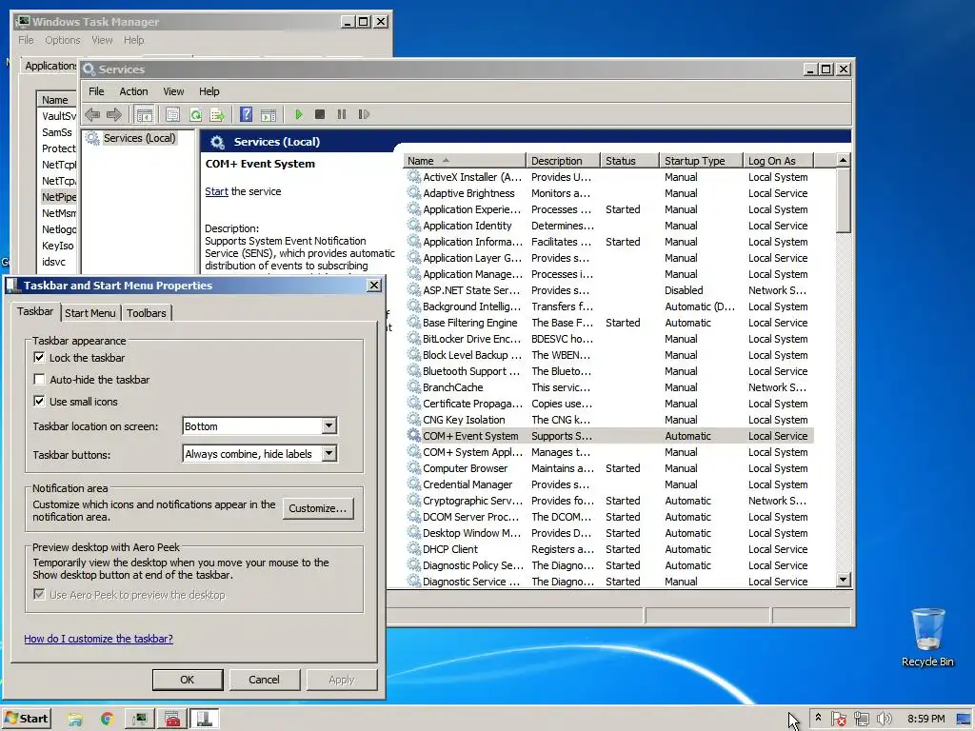Click the Customize... notification button

click(318, 508)
